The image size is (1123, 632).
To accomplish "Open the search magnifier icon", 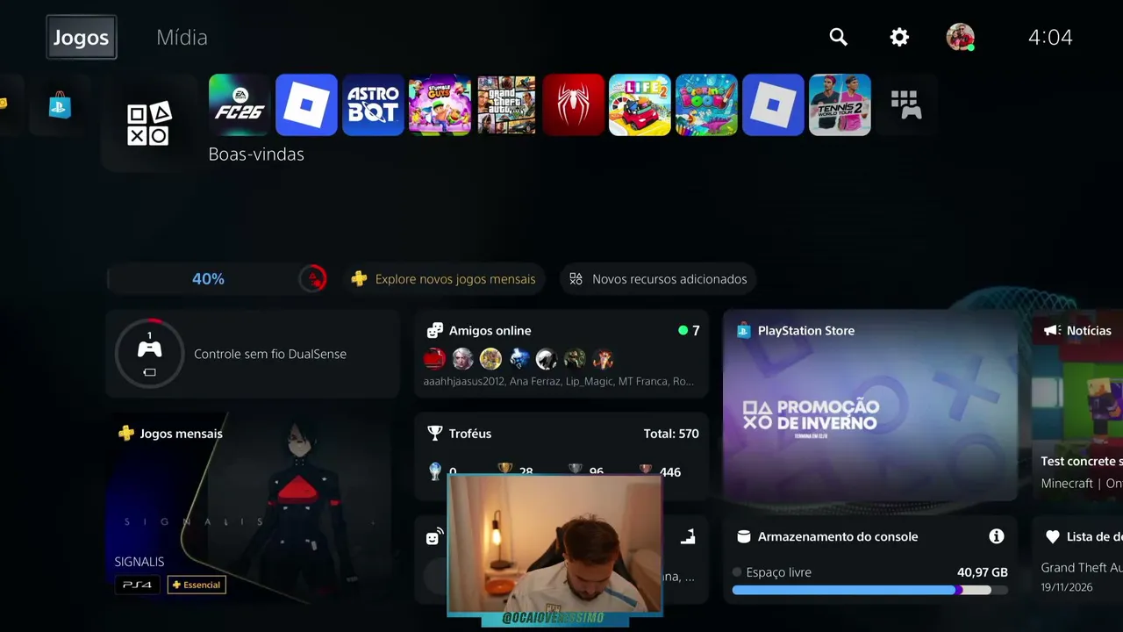I will click(839, 37).
